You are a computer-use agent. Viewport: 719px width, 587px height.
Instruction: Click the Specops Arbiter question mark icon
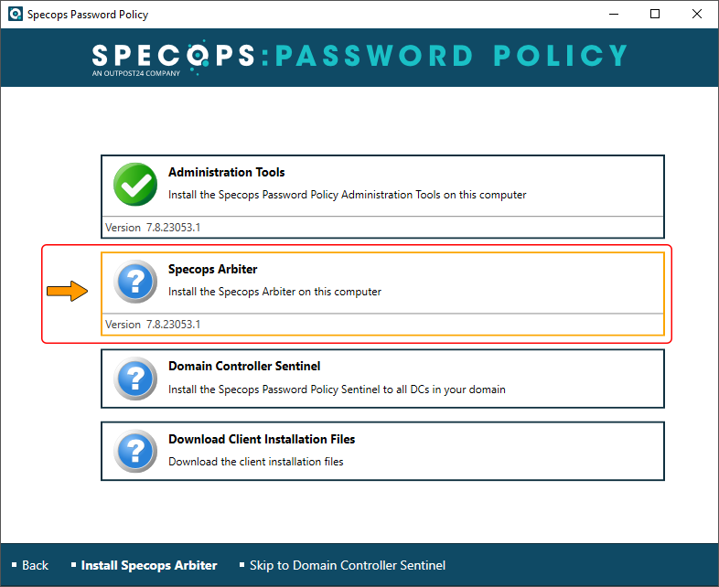tap(135, 282)
